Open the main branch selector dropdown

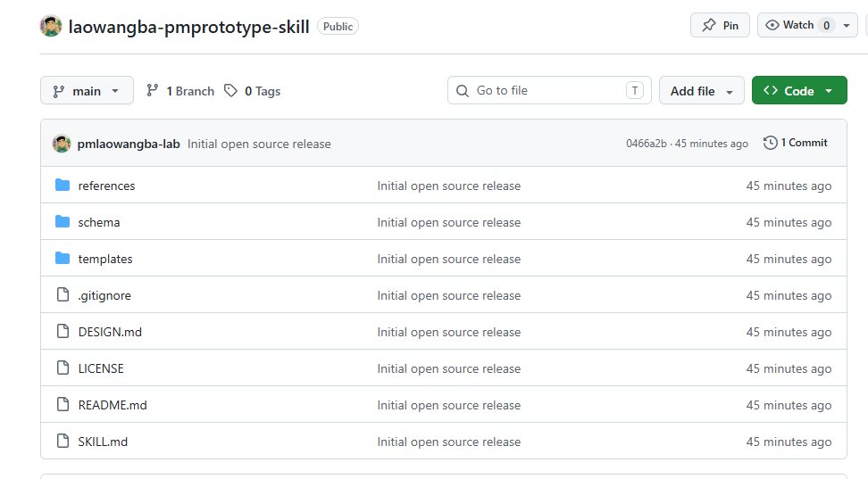point(87,90)
